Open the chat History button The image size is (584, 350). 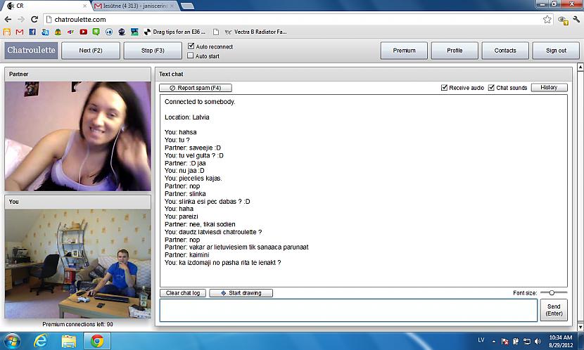coord(549,87)
